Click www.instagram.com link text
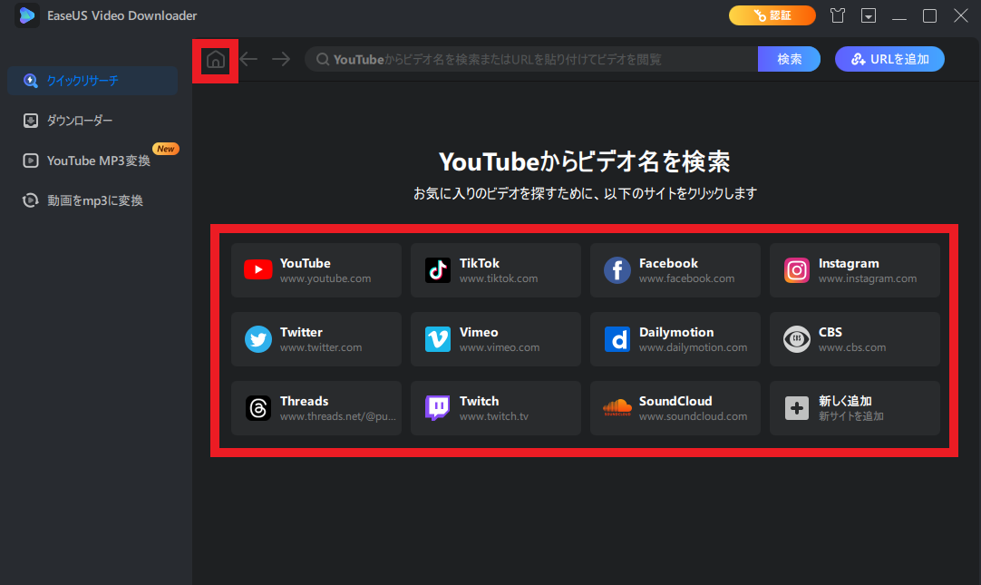 (867, 278)
